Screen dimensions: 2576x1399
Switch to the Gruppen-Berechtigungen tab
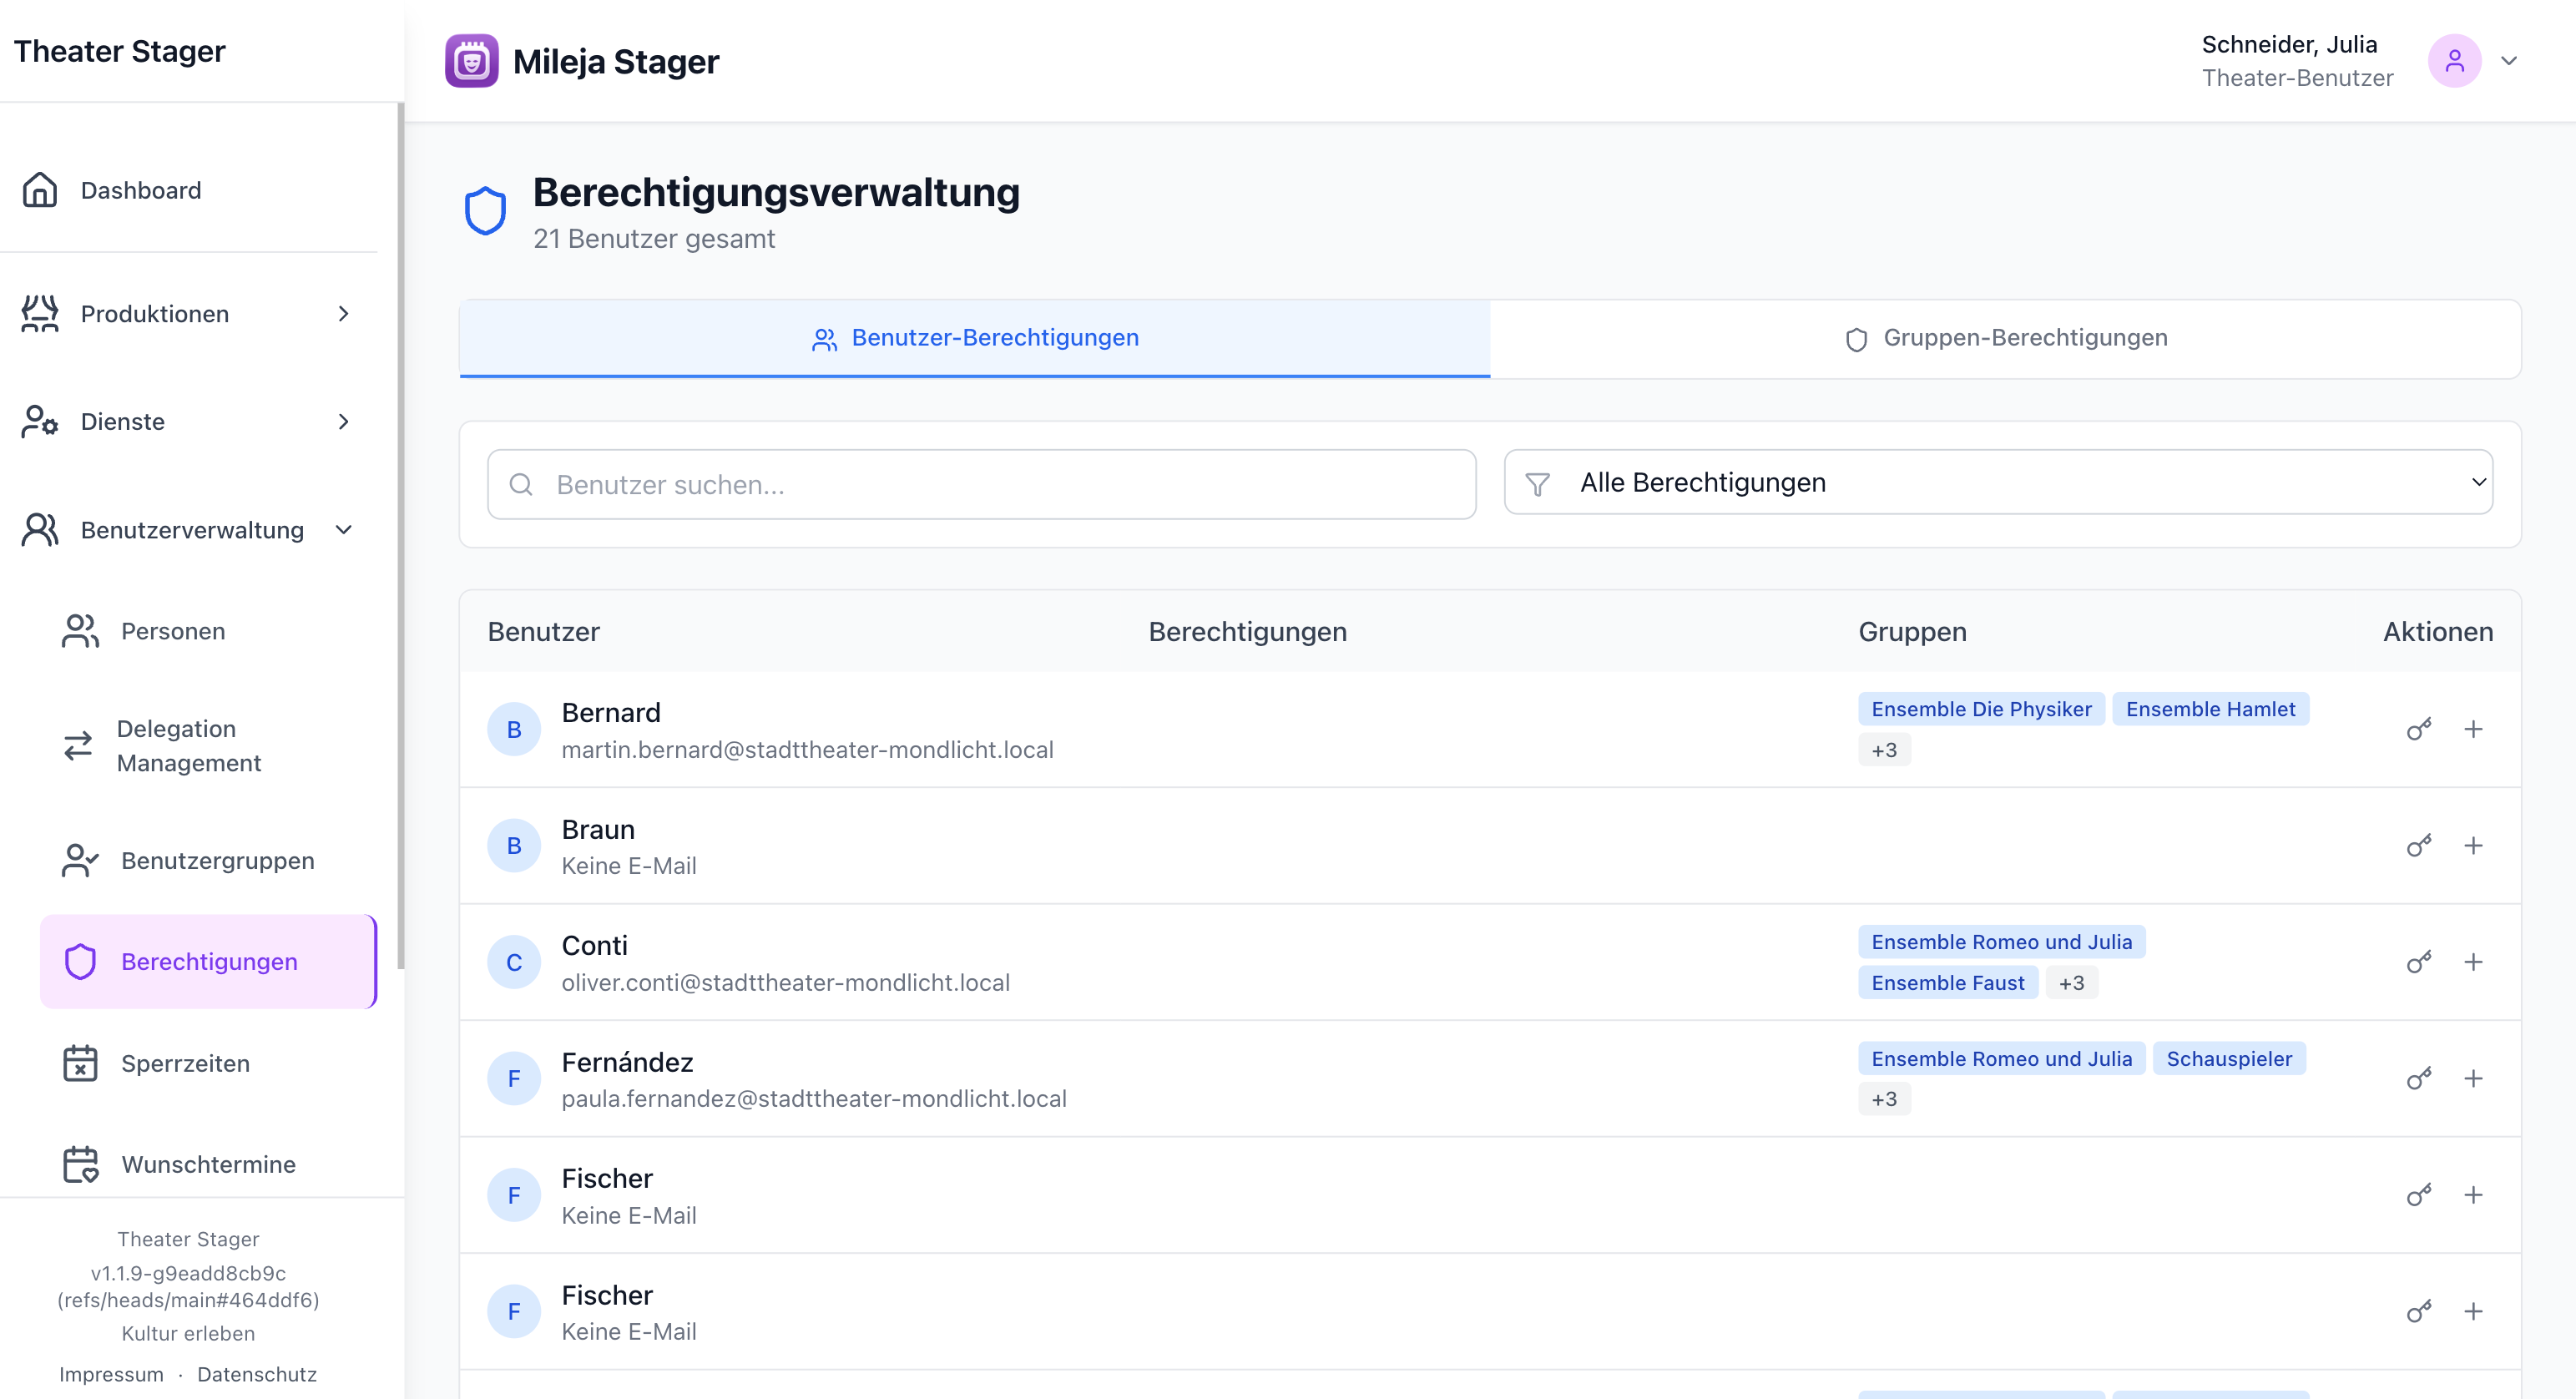2005,338
